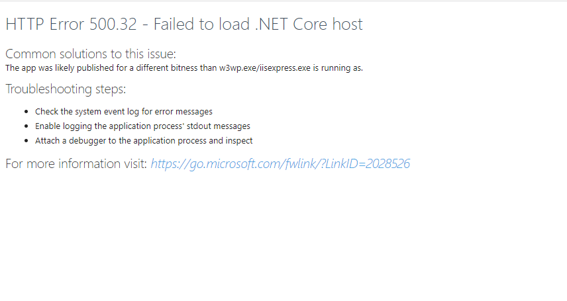The image size is (567, 301).
Task: Click the HTTP Error 500.32 heading
Action: pos(184,24)
